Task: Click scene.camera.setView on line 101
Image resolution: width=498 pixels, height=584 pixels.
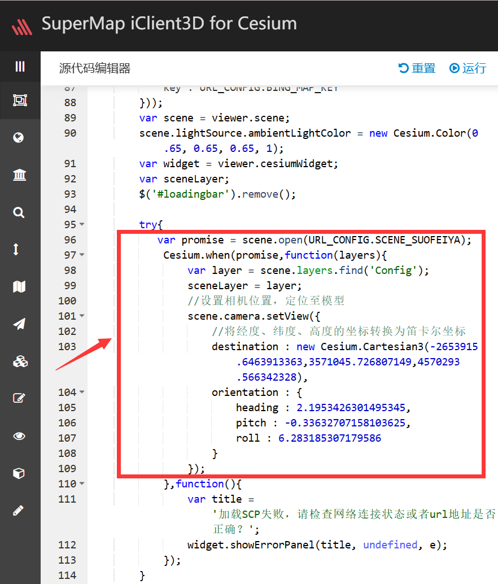Action: coord(248,316)
